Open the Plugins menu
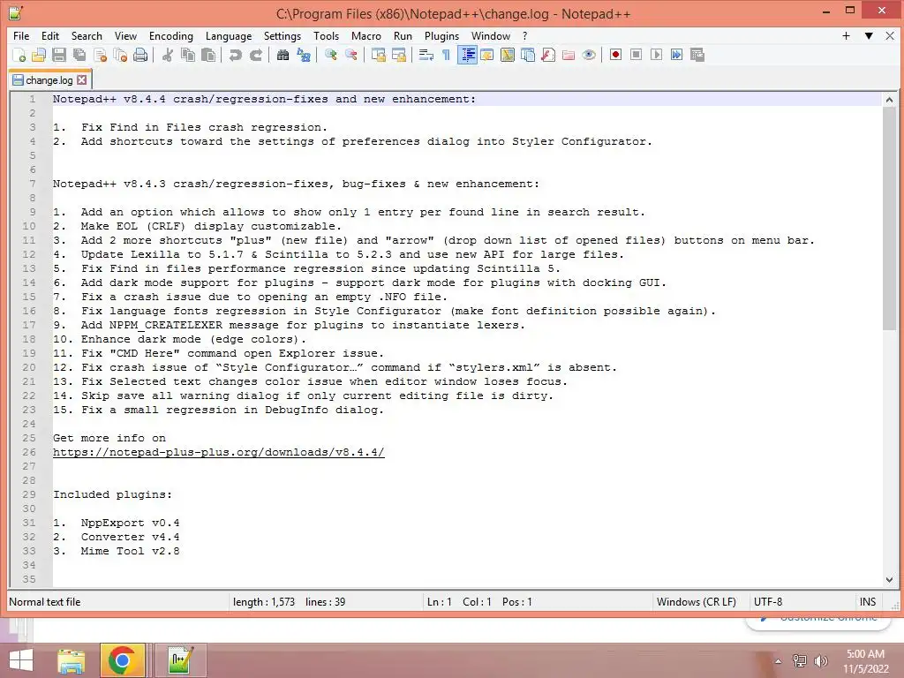 click(441, 35)
